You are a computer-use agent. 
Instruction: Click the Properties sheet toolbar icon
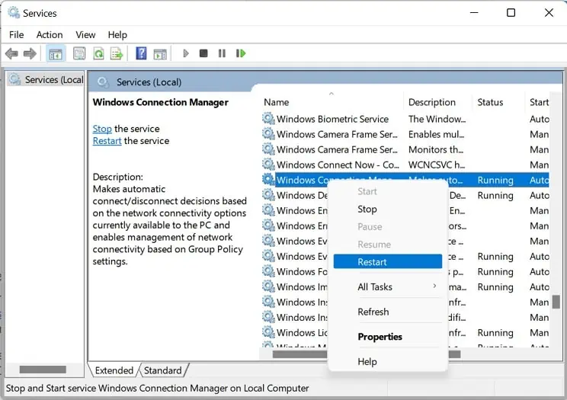coord(79,53)
